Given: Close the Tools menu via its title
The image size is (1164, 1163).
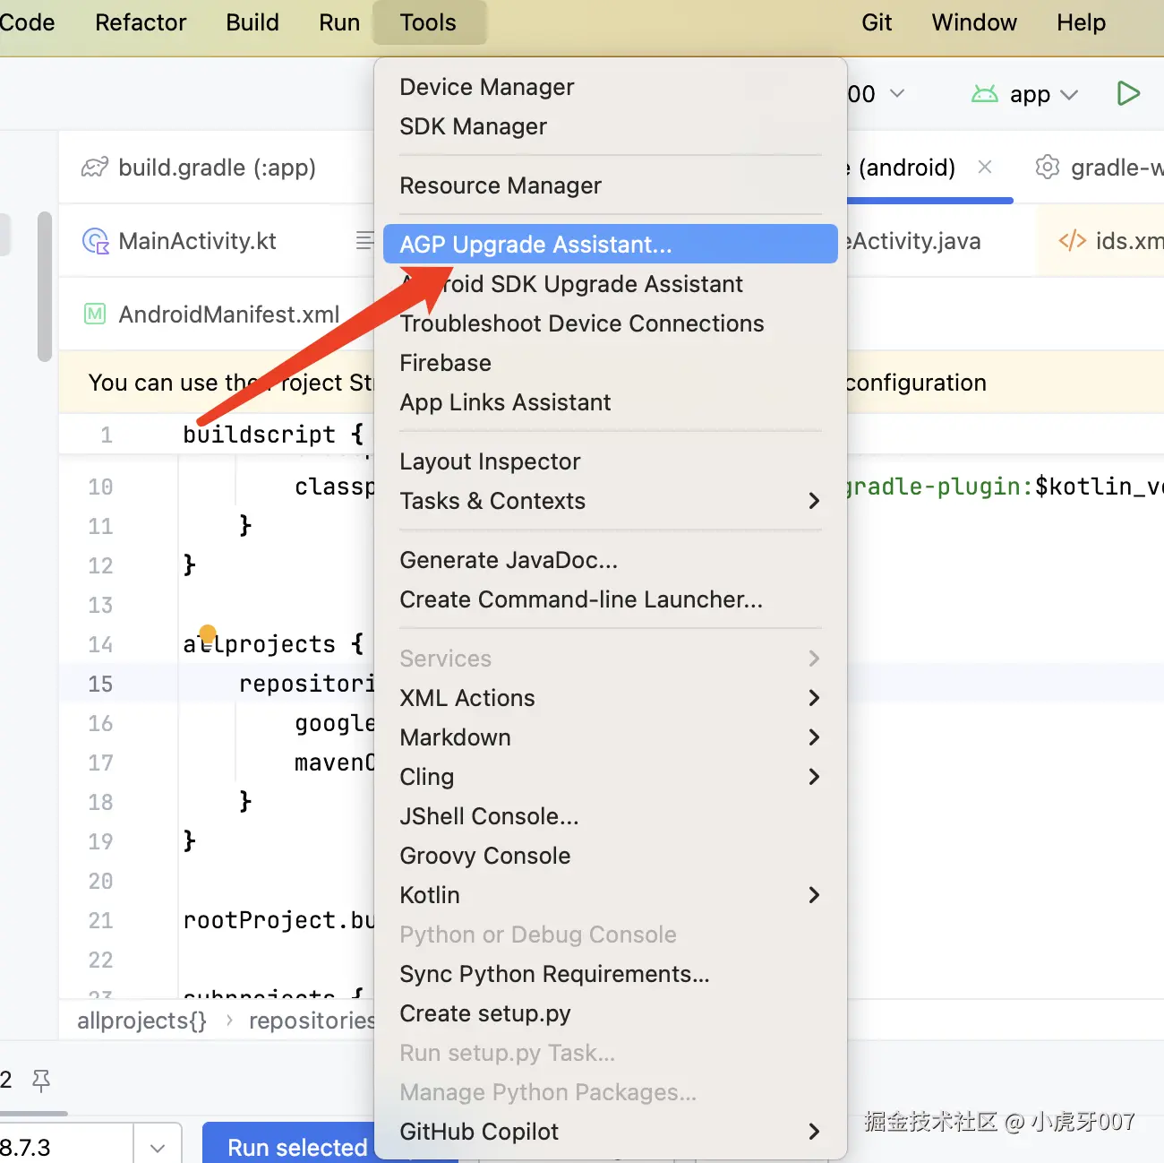Looking at the screenshot, I should pos(428,22).
